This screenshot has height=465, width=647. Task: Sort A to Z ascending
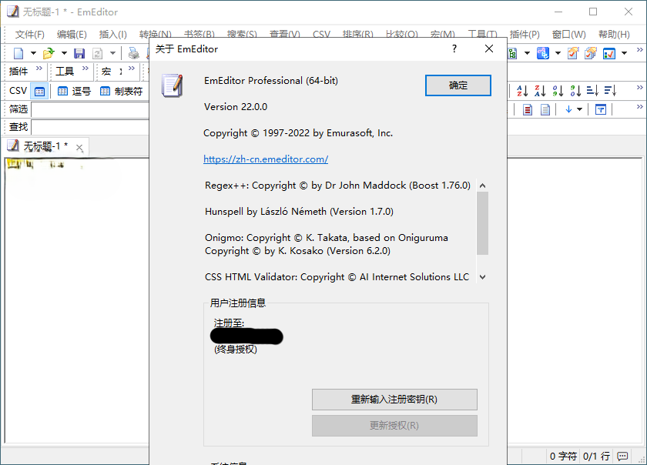tap(522, 91)
